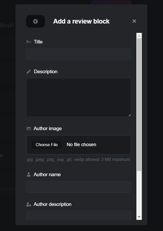163x231 pixels.
Task: Click the vertical scrollbar thumb
Action: point(139,103)
